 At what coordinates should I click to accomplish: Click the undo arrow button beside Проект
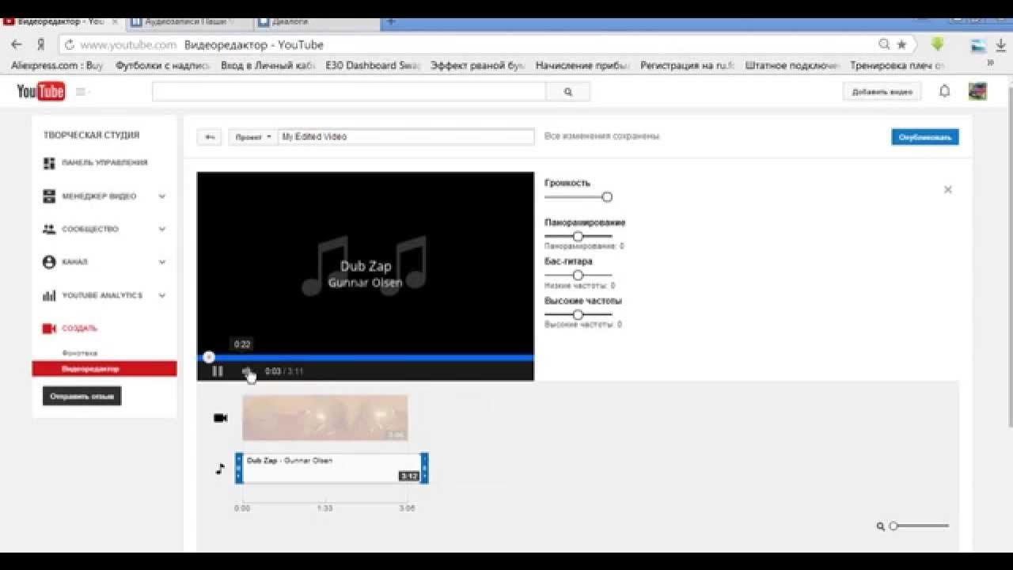(x=209, y=137)
